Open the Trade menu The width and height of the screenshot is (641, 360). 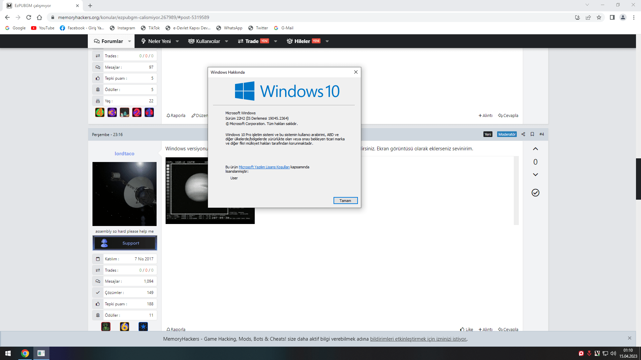(253, 41)
